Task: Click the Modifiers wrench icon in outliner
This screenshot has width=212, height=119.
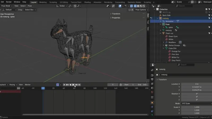Action: pyautogui.click(x=167, y=42)
